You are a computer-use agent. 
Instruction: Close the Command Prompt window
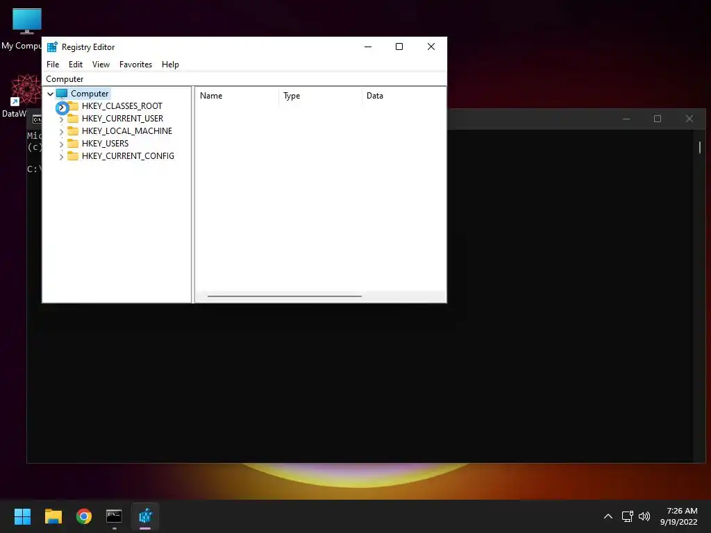tap(689, 119)
